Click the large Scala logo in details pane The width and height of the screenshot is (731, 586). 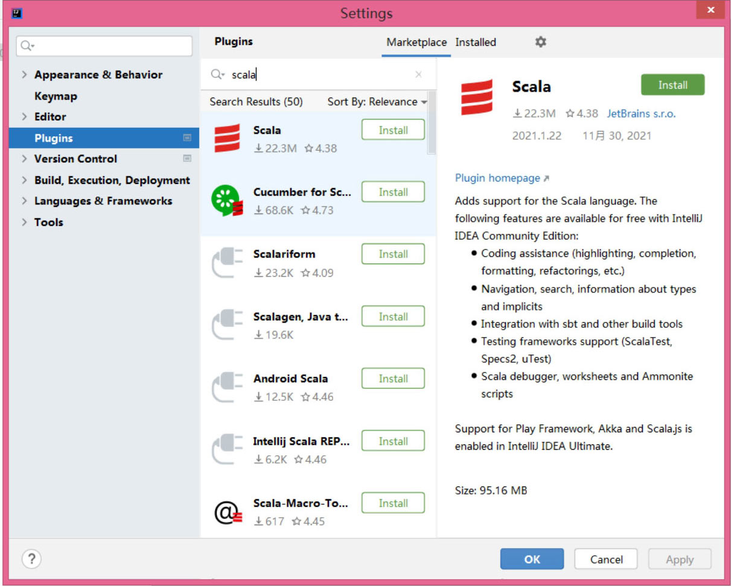[x=477, y=96]
